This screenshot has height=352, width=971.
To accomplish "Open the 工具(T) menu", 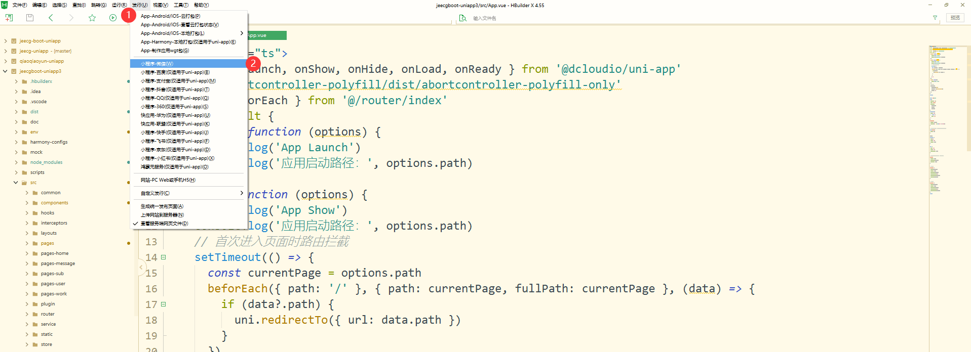I will tap(181, 5).
